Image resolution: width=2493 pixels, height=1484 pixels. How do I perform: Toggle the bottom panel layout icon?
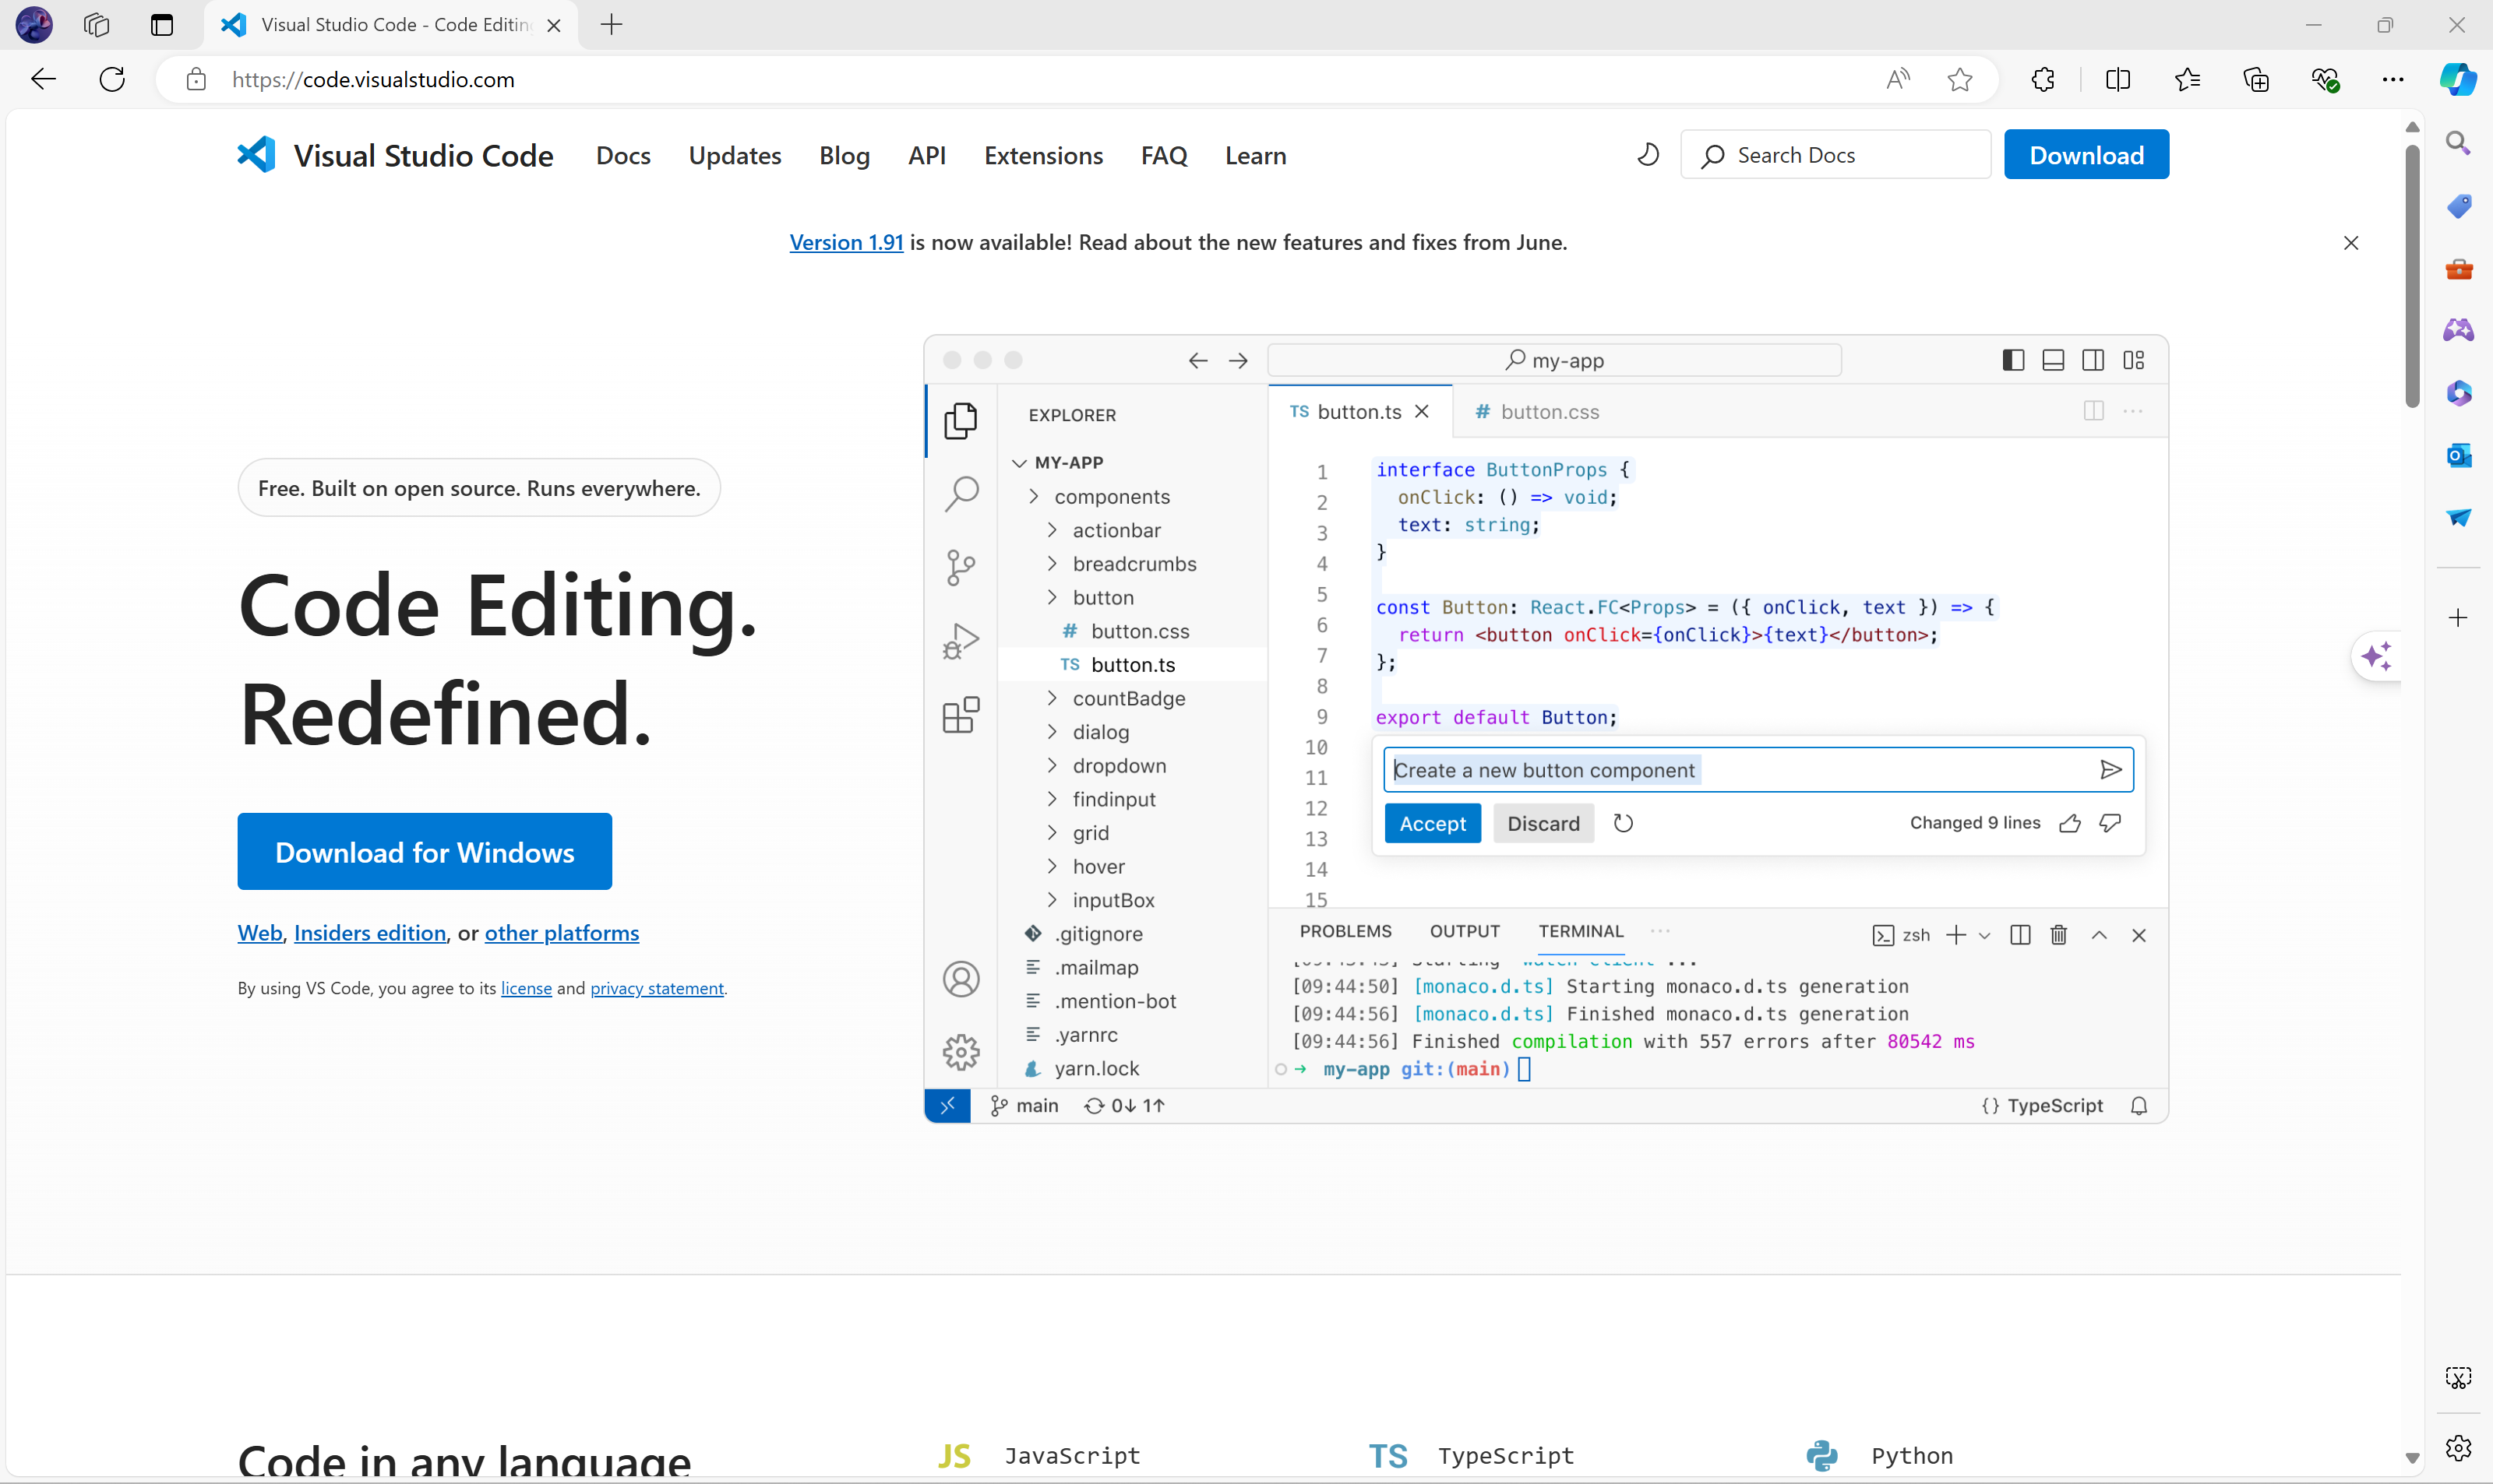pyautogui.click(x=2053, y=360)
